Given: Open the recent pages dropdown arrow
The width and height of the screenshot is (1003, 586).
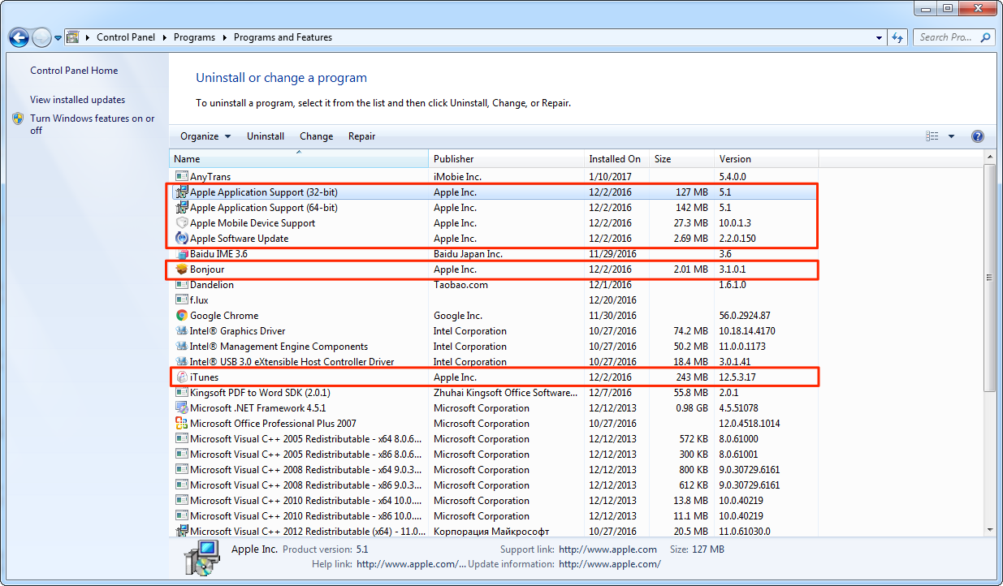Looking at the screenshot, I should (x=58, y=38).
